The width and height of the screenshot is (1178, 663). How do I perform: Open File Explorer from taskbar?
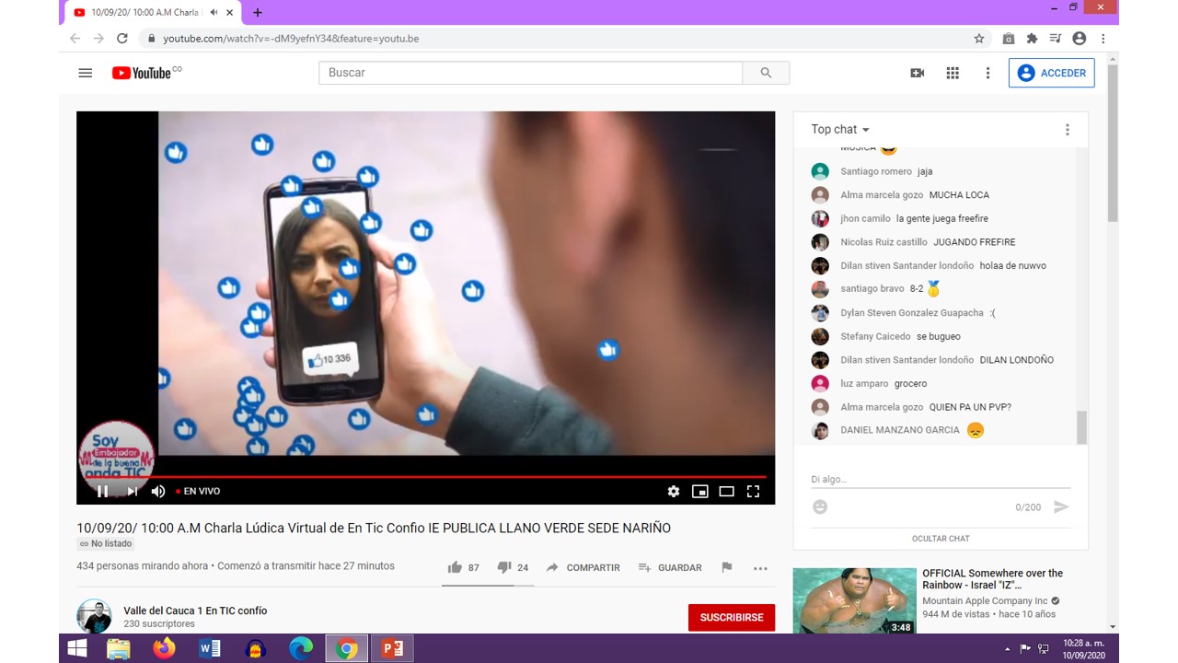pos(119,648)
